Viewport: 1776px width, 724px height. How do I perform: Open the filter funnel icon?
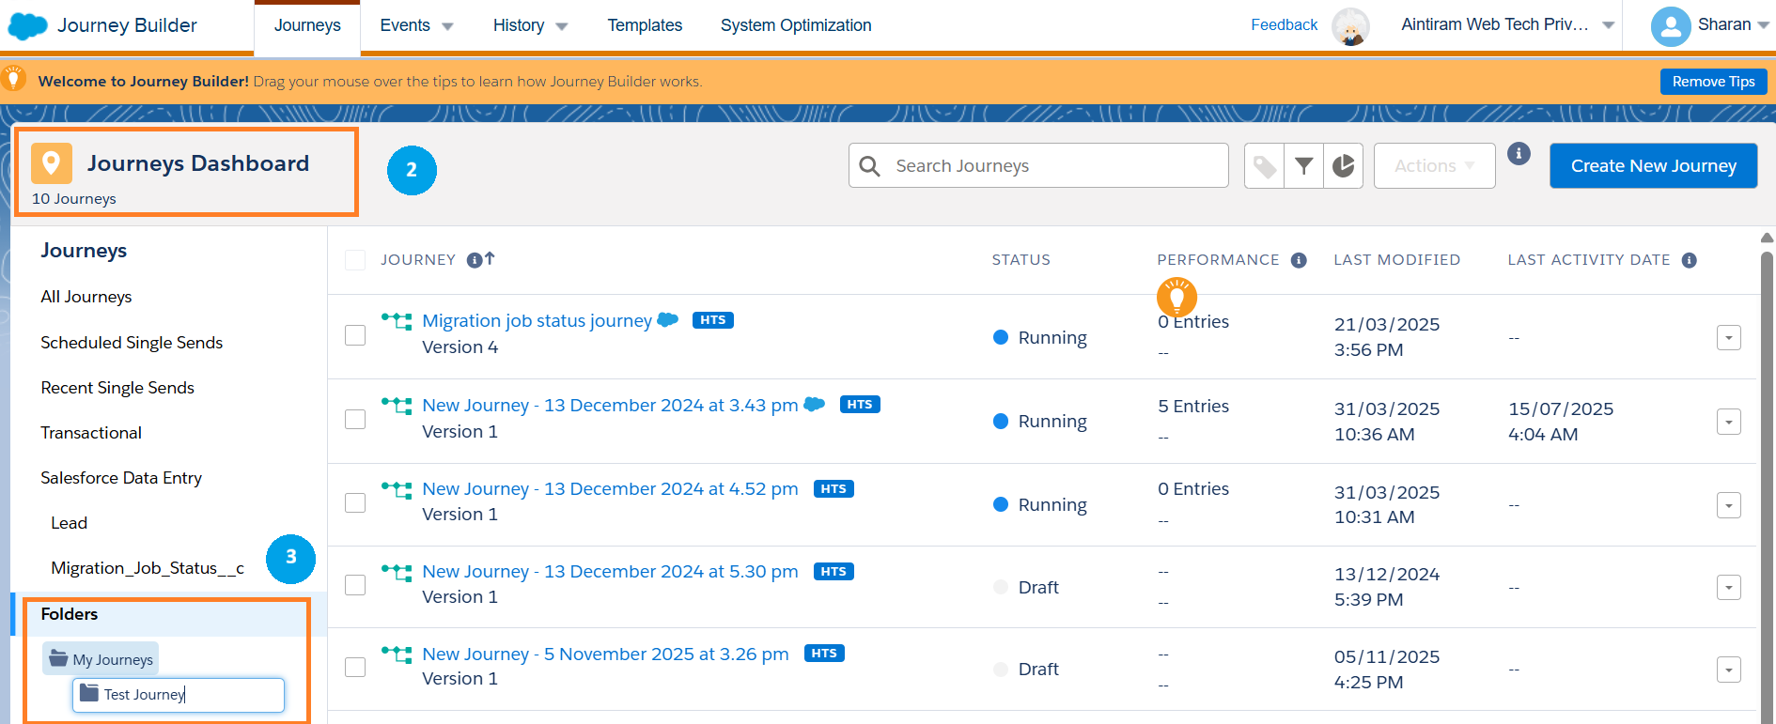(x=1304, y=166)
